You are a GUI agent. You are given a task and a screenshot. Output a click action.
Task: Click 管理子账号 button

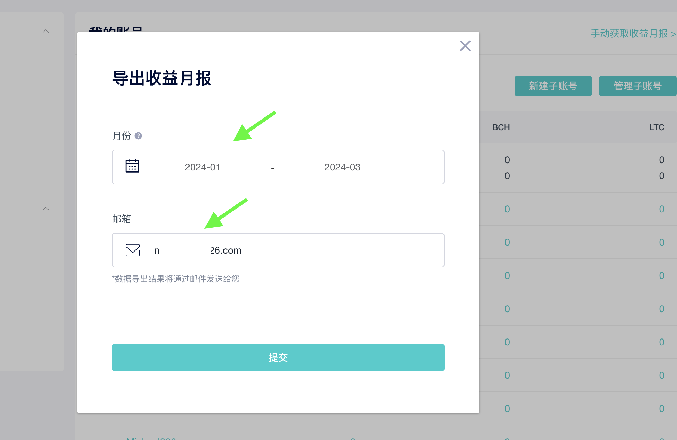tap(638, 86)
